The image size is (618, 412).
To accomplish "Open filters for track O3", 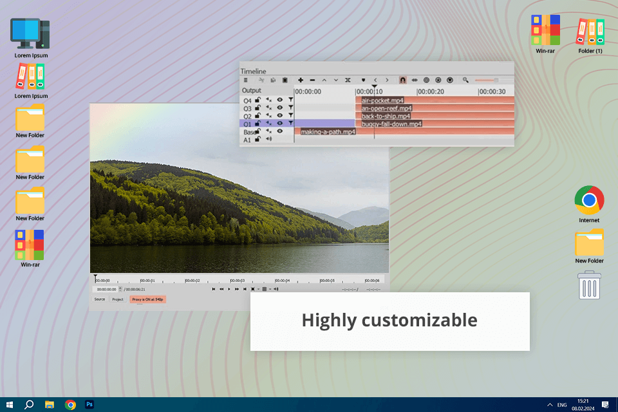I will coord(291,108).
